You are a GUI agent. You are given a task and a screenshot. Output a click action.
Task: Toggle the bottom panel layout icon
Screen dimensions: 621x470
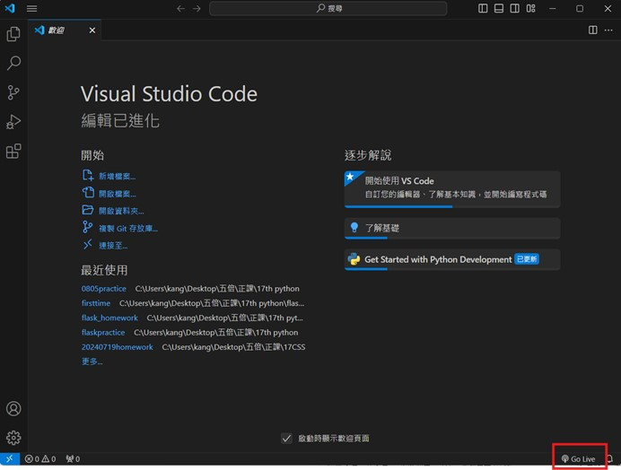[x=499, y=8]
